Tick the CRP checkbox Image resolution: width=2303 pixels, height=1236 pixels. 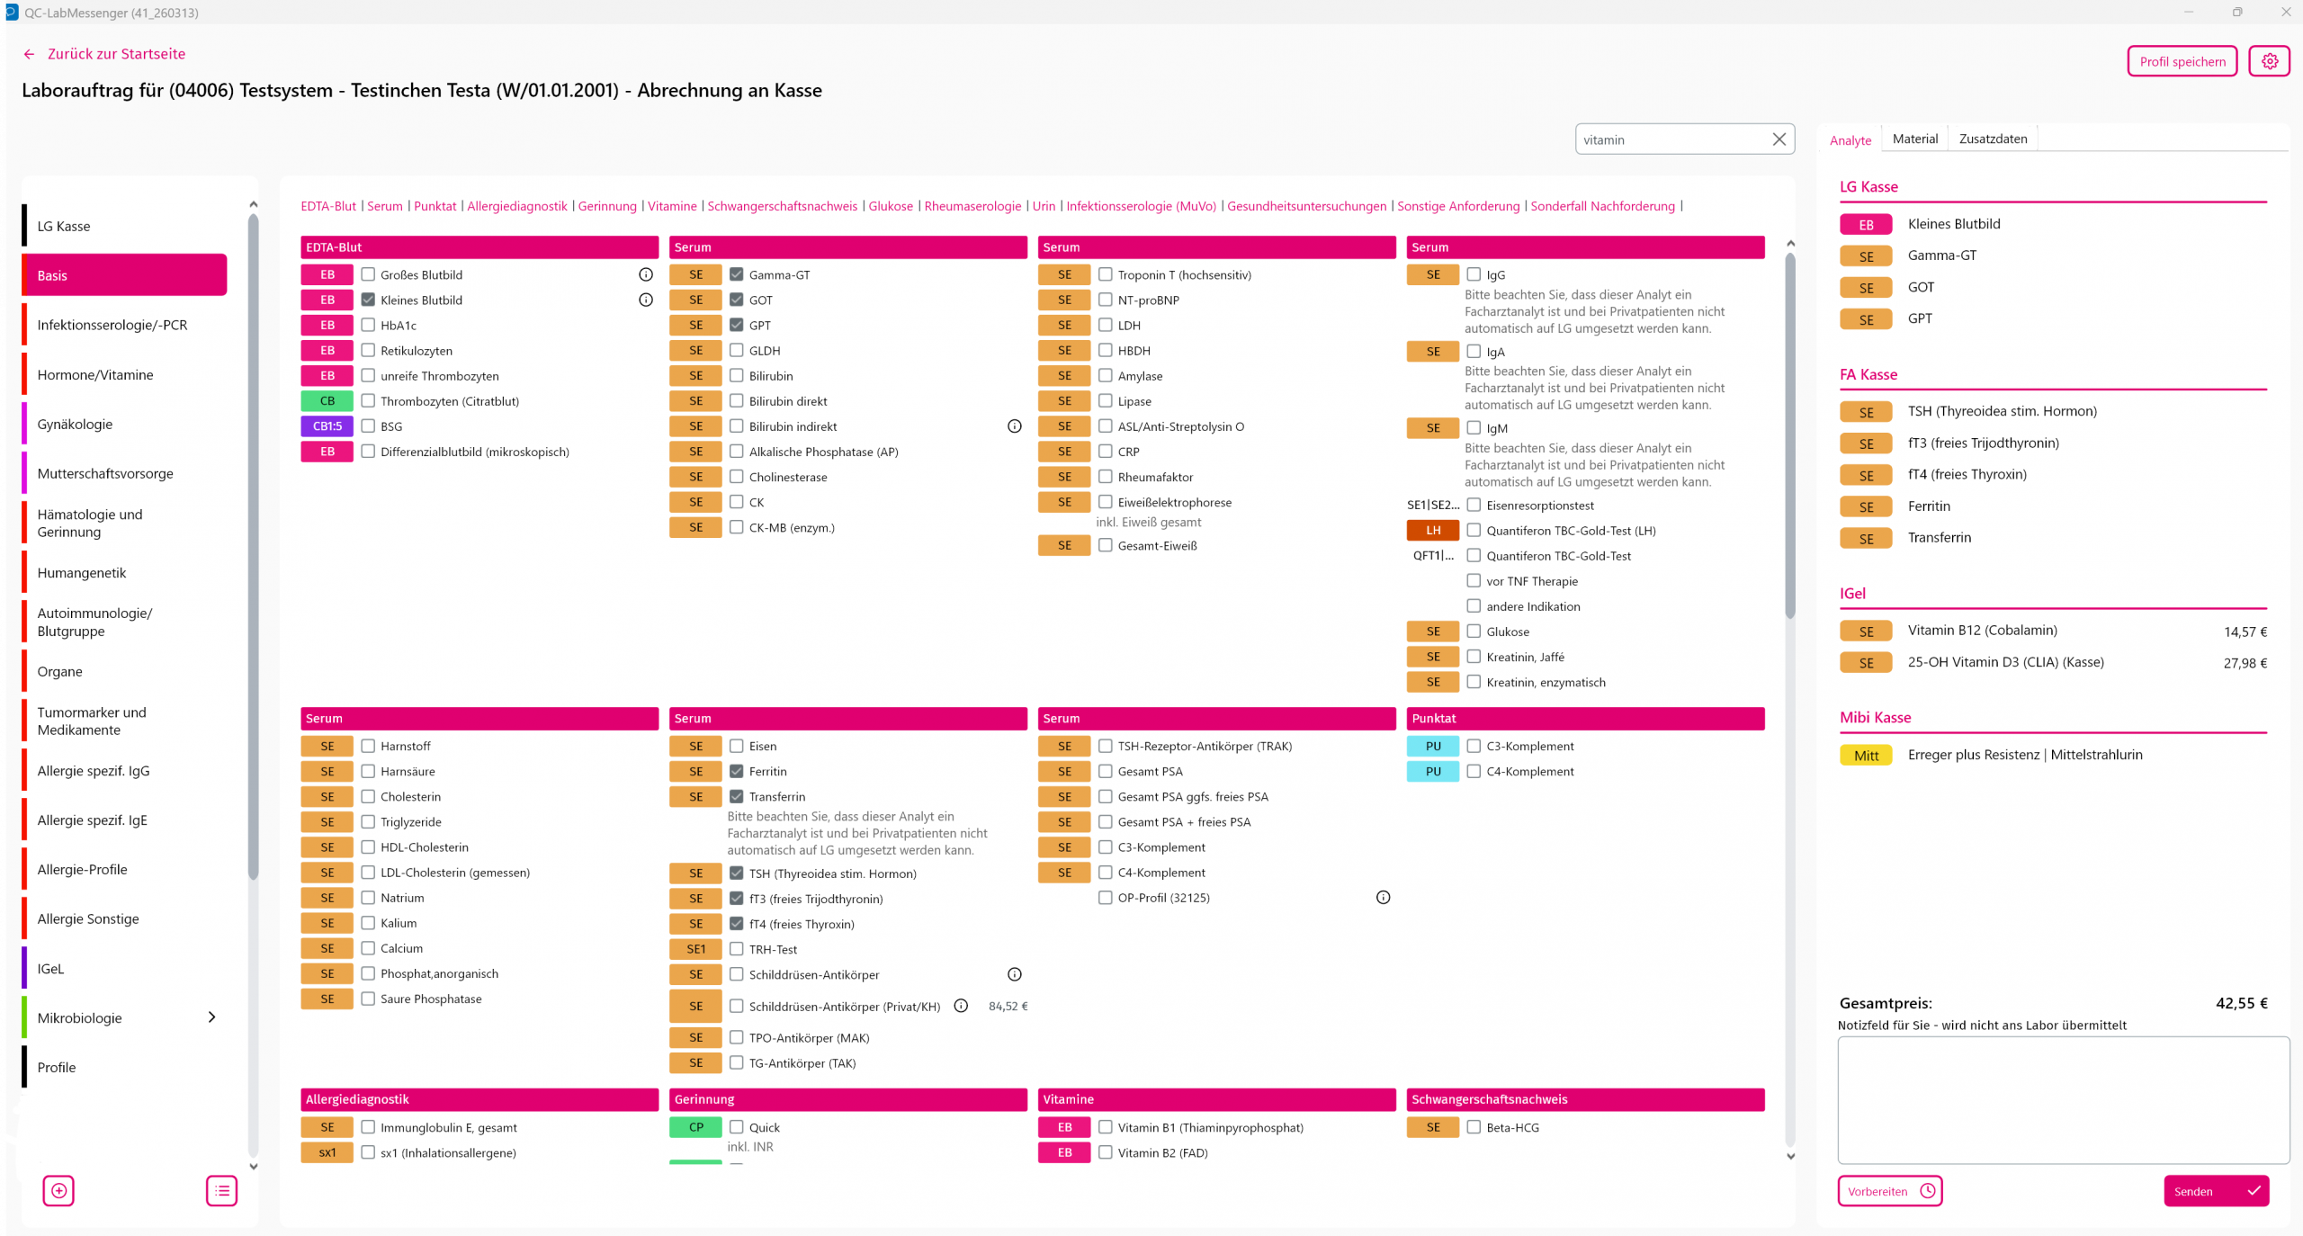click(x=1105, y=452)
